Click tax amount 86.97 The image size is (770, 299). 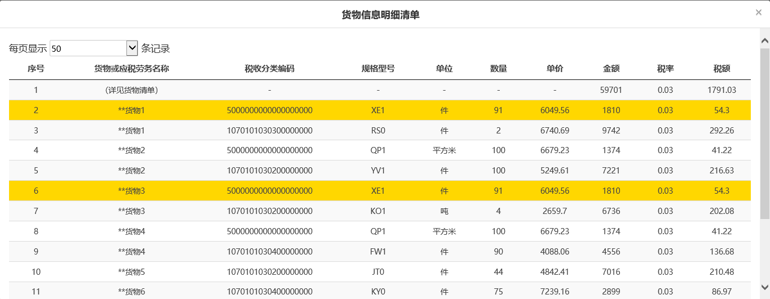click(722, 292)
